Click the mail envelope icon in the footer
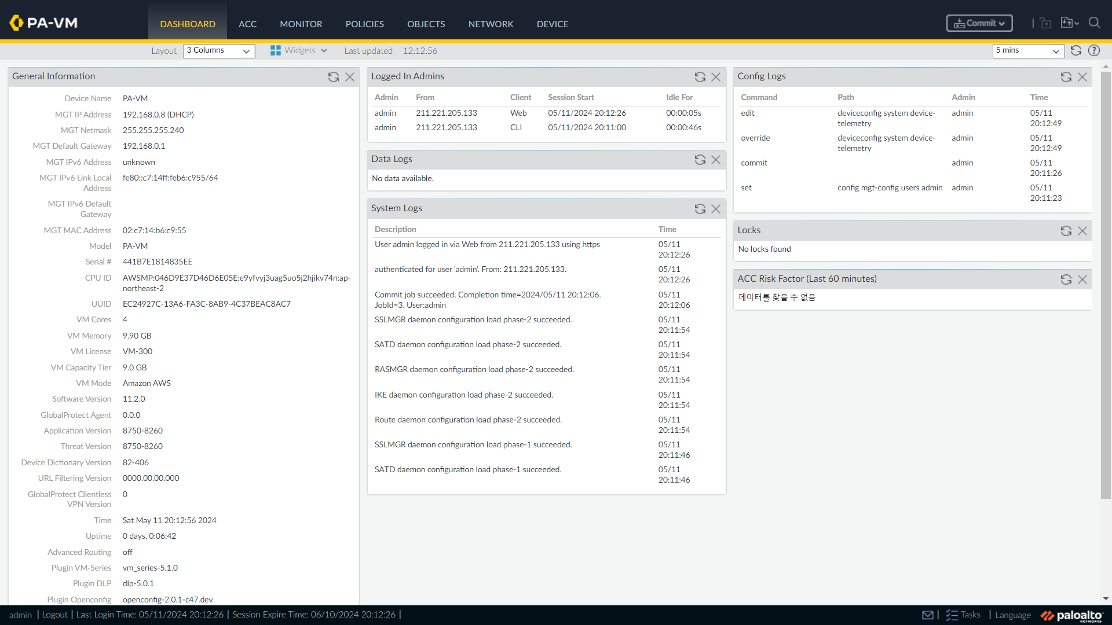 tap(928, 615)
